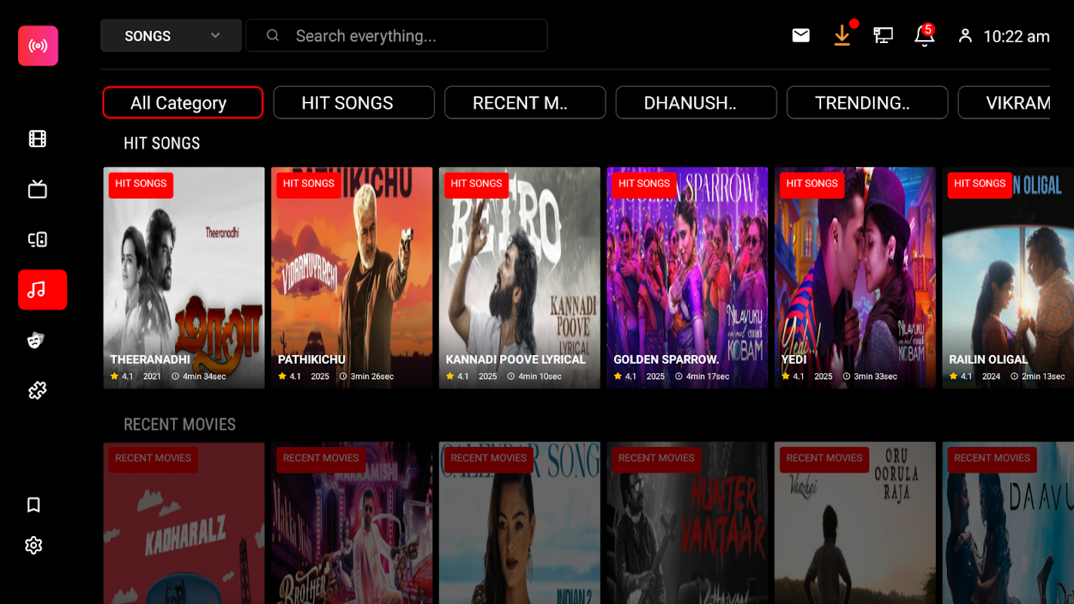Play the Yedi song card

coord(855,278)
